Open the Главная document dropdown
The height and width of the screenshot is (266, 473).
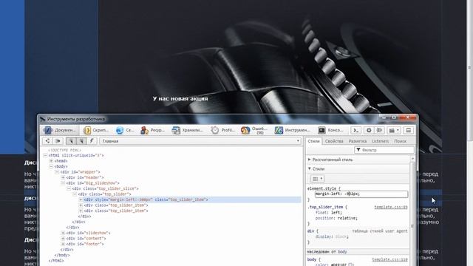click(200, 141)
